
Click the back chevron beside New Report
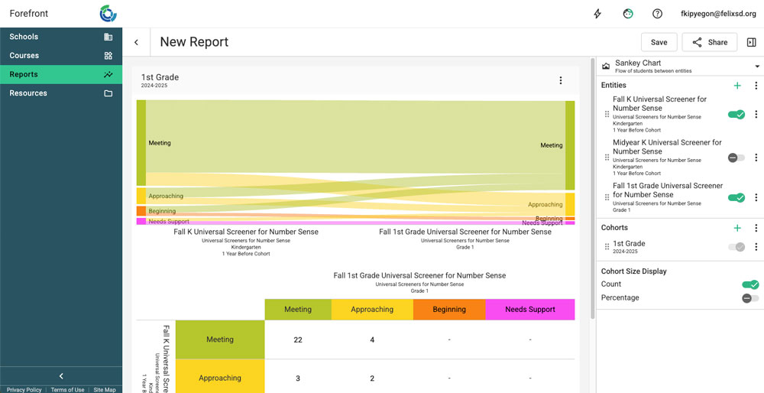click(136, 43)
